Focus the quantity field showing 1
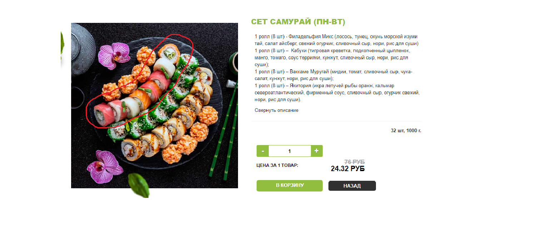Image resolution: width=540 pixels, height=244 pixels. 290,151
